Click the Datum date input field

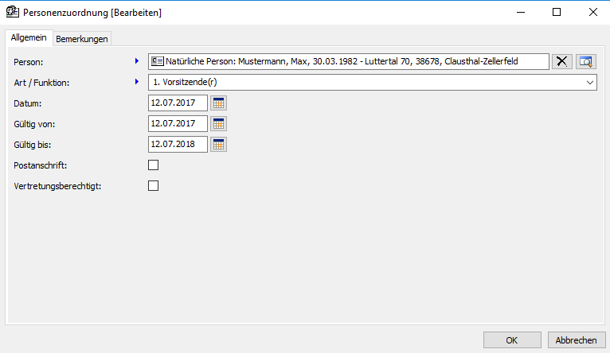pos(178,103)
